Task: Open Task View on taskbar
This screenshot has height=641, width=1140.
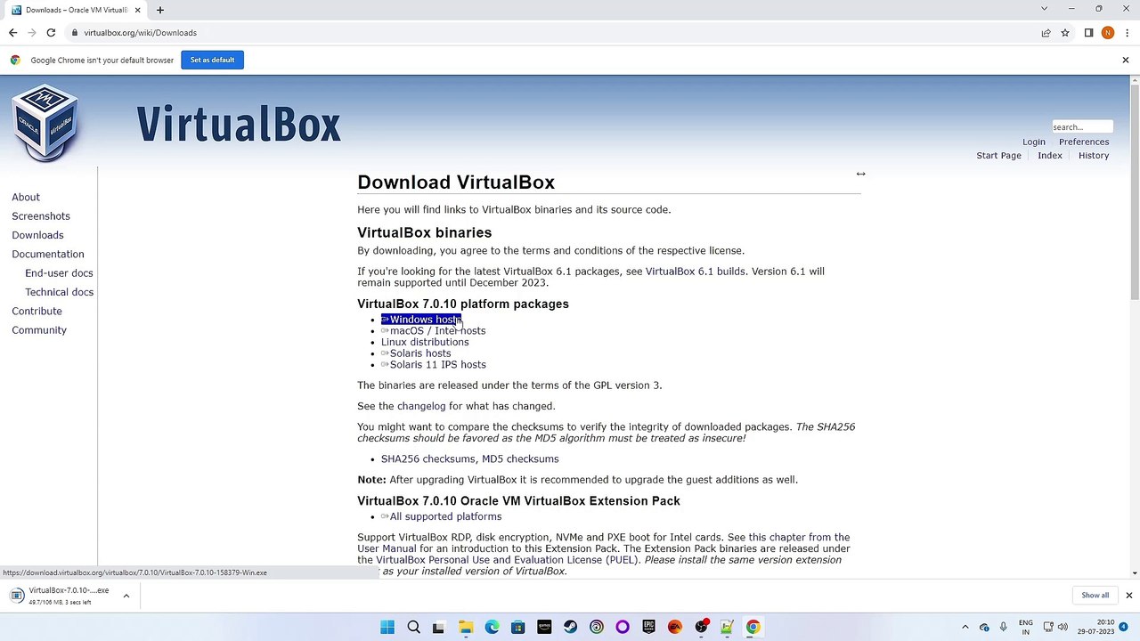Action: click(x=439, y=628)
